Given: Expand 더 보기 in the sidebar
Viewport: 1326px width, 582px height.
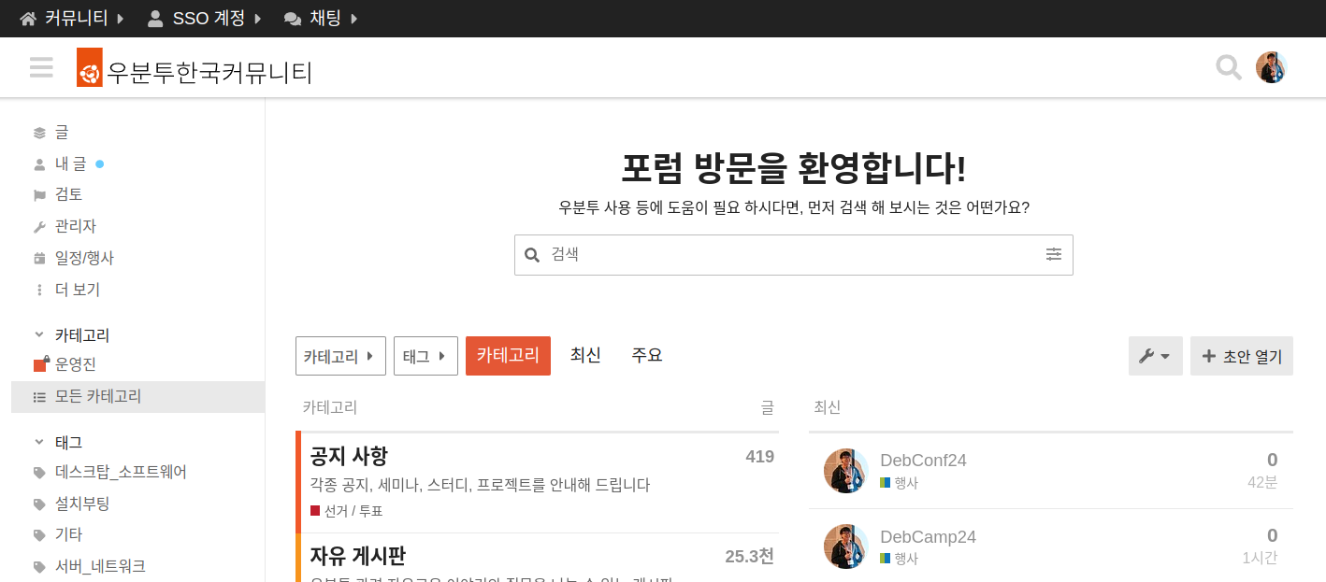Looking at the screenshot, I should [x=78, y=290].
